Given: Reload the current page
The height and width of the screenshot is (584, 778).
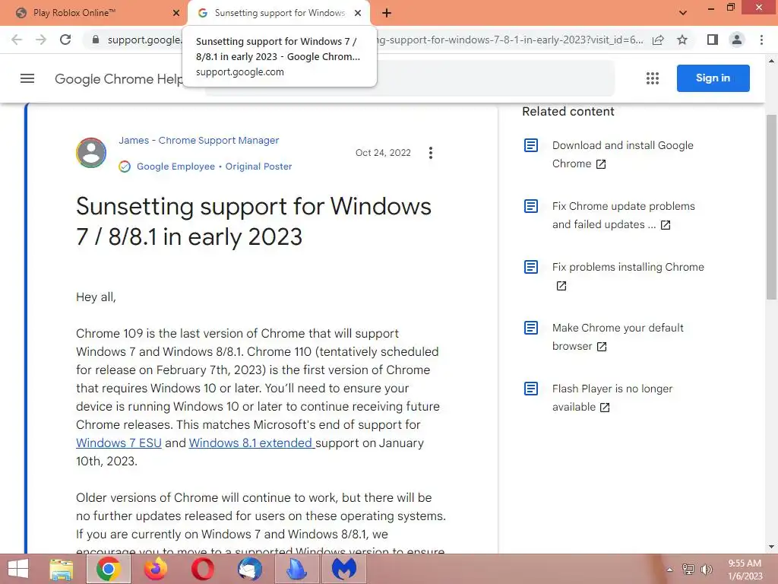Looking at the screenshot, I should click(65, 40).
